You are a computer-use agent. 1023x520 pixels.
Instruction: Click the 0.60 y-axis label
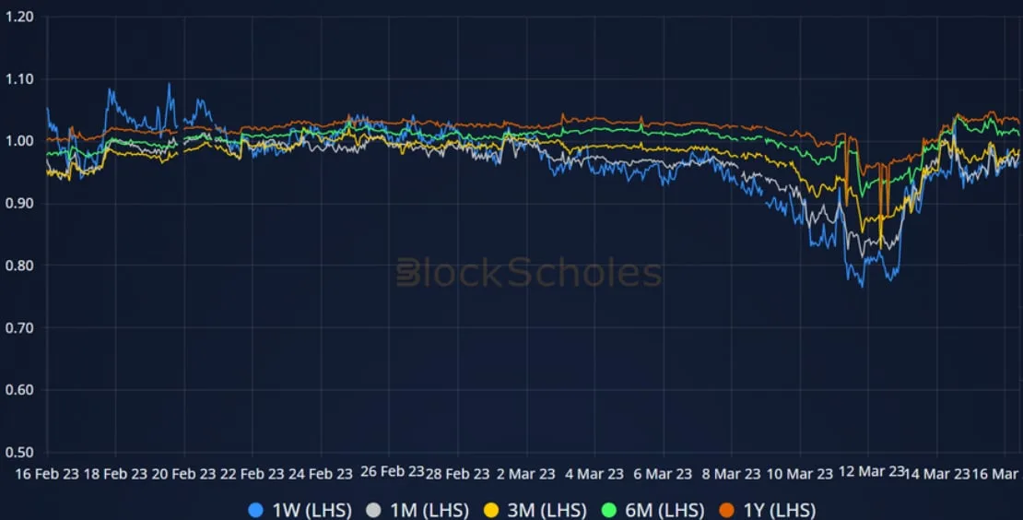pos(19,390)
